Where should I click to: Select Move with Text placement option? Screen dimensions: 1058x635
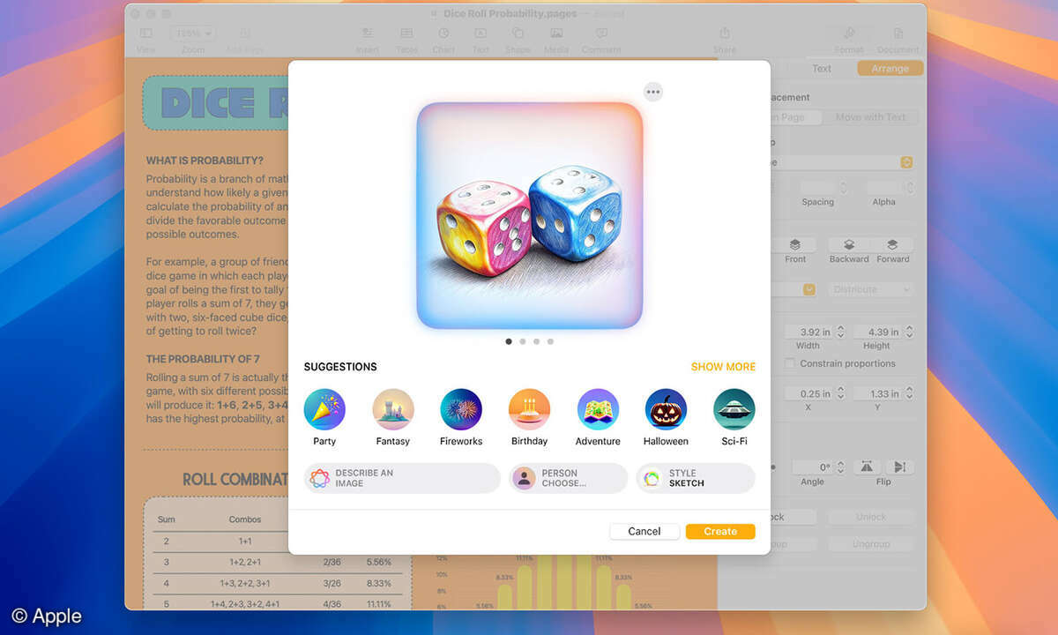870,117
